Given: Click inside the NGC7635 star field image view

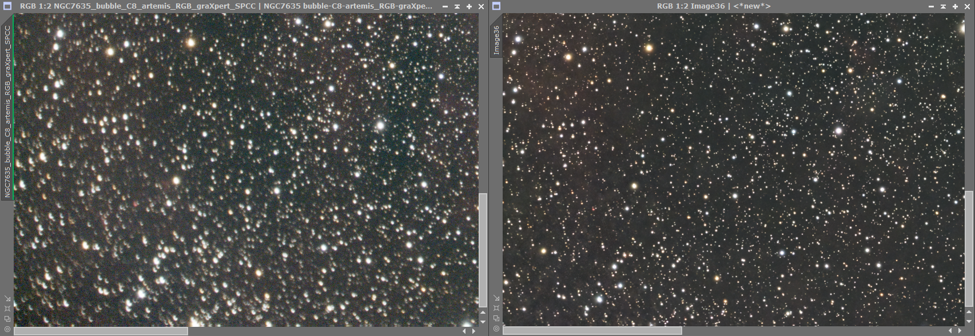Looking at the screenshot, I should 246,170.
